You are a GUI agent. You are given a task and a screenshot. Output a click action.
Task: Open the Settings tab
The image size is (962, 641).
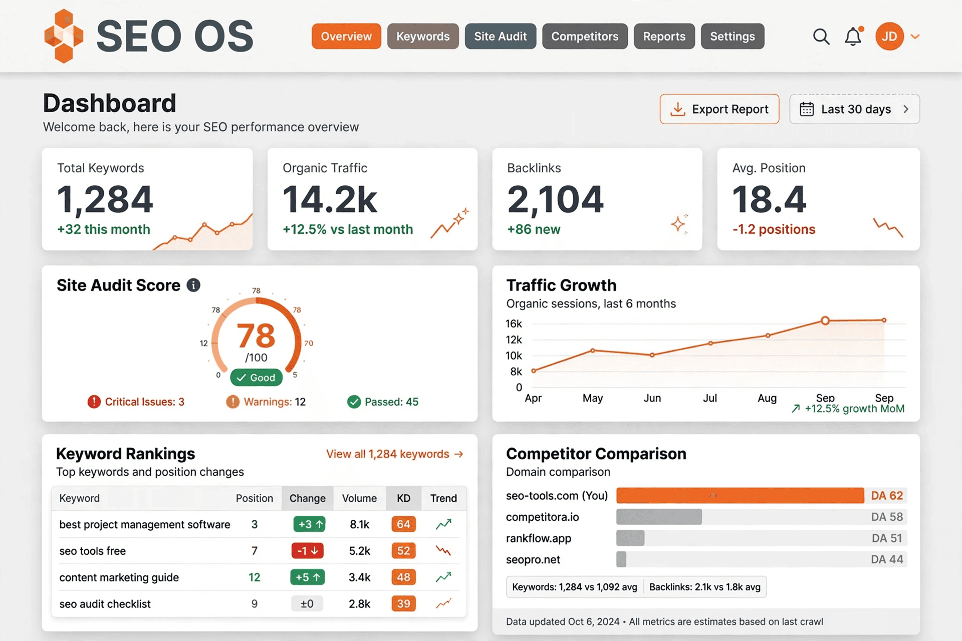pos(733,36)
